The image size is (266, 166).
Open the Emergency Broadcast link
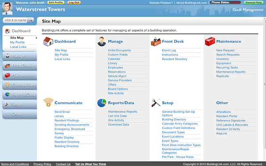tap(70, 129)
